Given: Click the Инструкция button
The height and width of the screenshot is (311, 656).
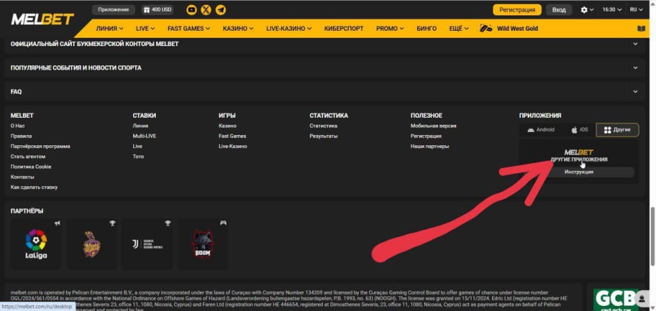Looking at the screenshot, I should point(579,172).
